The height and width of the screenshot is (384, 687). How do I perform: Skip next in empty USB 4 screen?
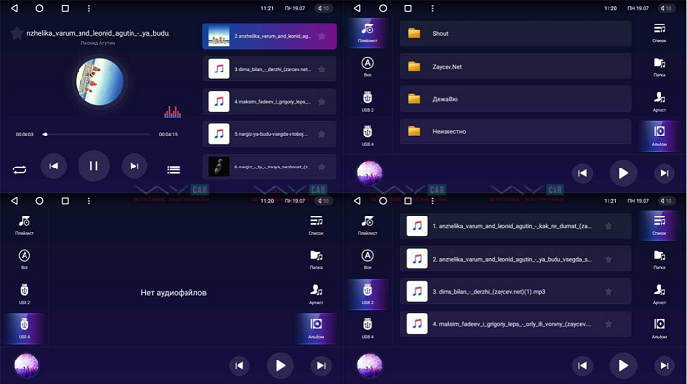[x=321, y=365]
